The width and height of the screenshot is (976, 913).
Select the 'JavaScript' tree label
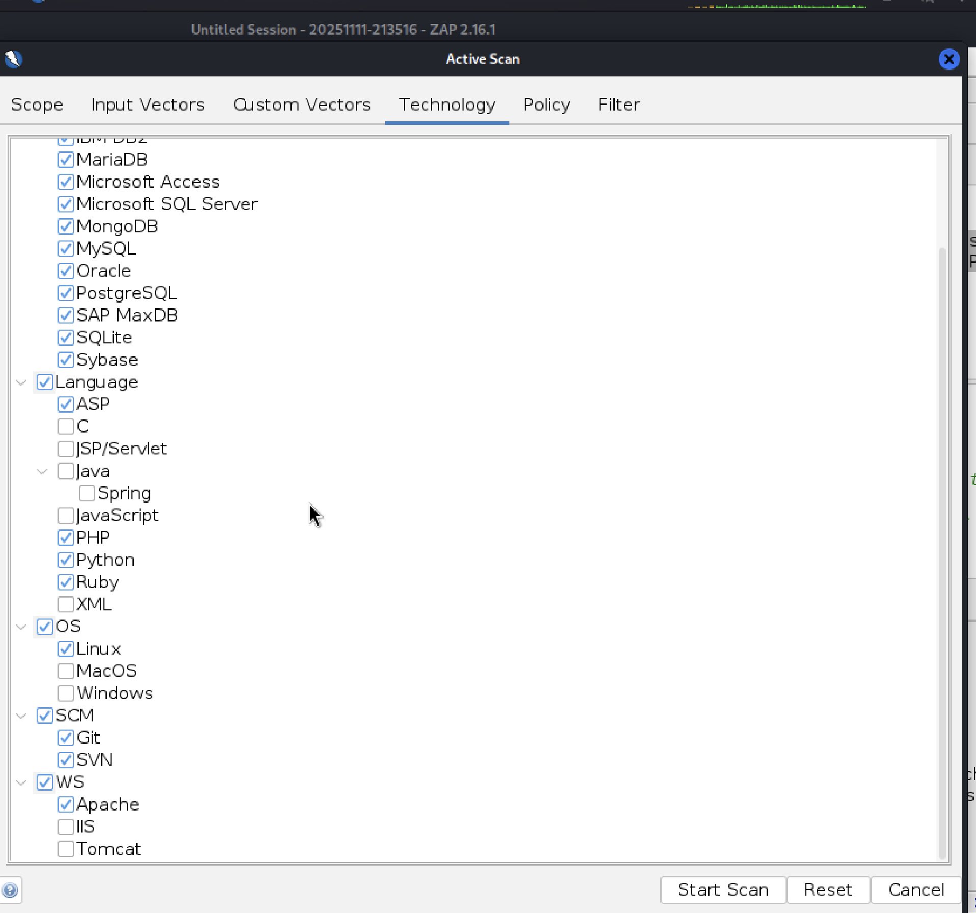pos(118,516)
